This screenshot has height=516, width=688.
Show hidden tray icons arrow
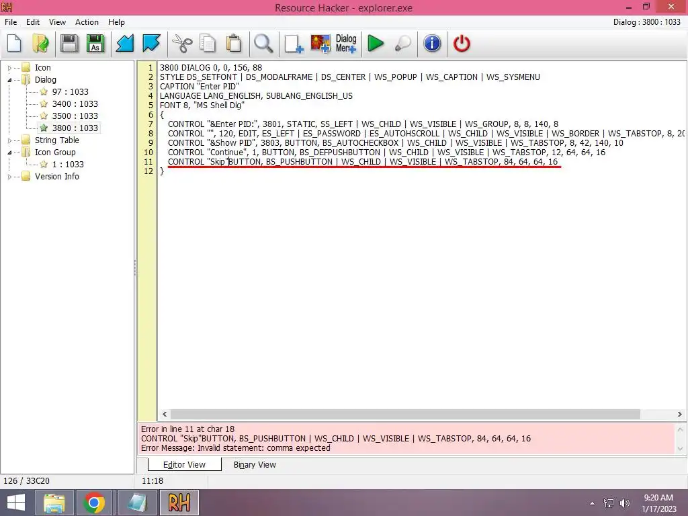tap(593, 503)
